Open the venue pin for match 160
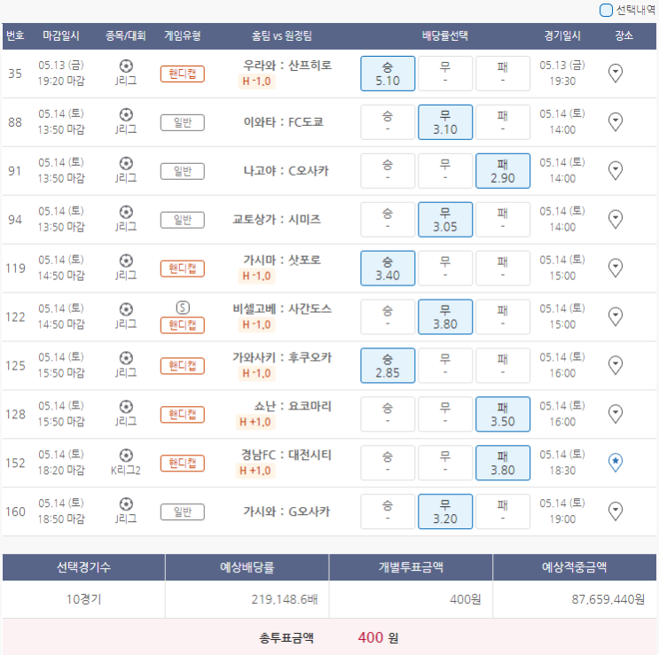 616,511
